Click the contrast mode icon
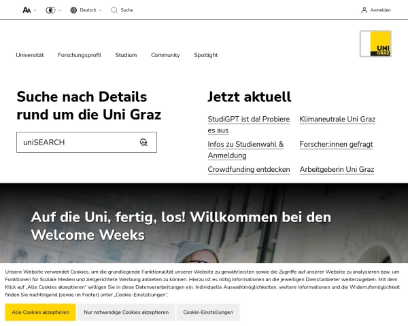This screenshot has width=408, height=326. point(50,10)
